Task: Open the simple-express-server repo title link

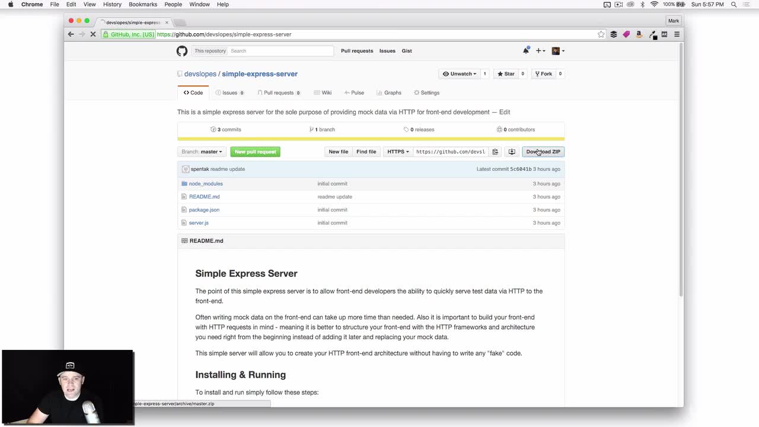Action: coord(260,74)
